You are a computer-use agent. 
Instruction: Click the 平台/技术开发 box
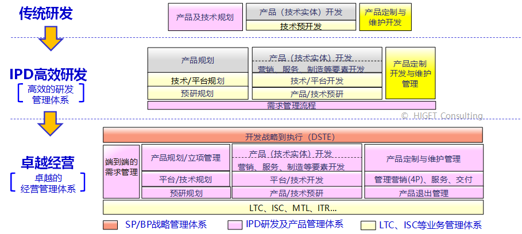click(297, 179)
